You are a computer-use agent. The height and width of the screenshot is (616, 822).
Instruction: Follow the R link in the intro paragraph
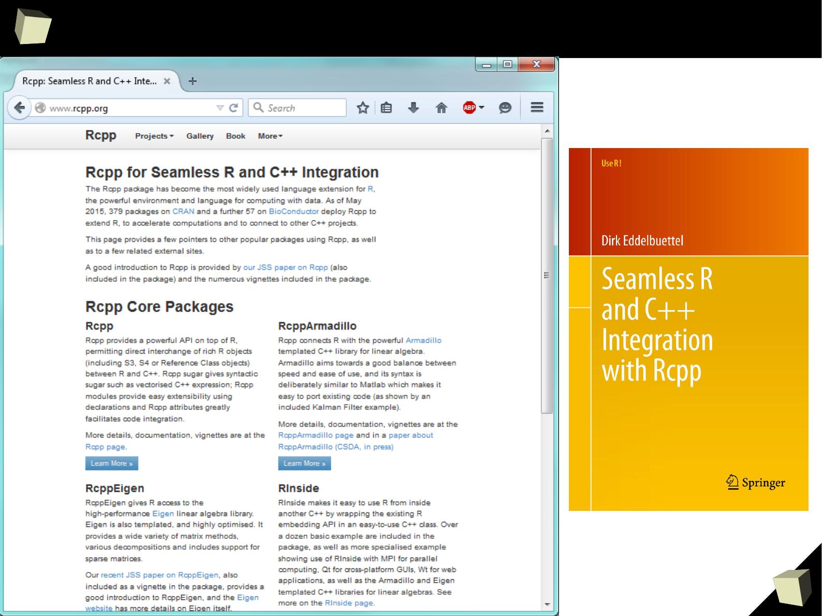coord(370,189)
